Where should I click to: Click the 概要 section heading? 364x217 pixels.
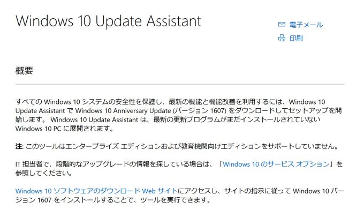click(x=24, y=71)
